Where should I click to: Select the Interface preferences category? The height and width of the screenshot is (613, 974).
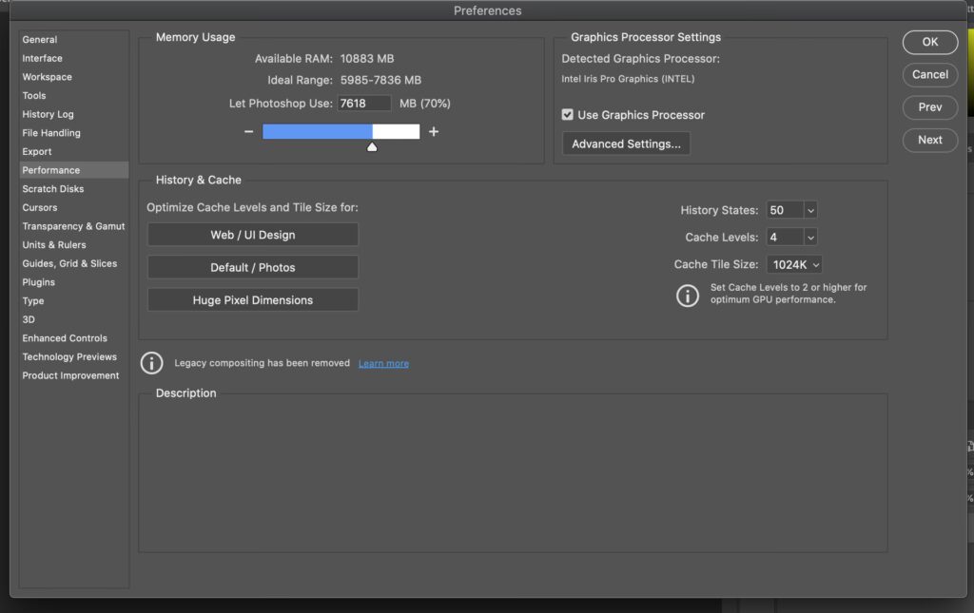[x=43, y=58]
